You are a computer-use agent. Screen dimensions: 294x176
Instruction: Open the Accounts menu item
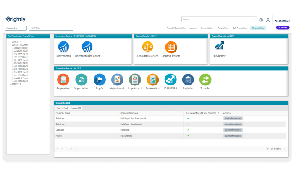coord(193,28)
